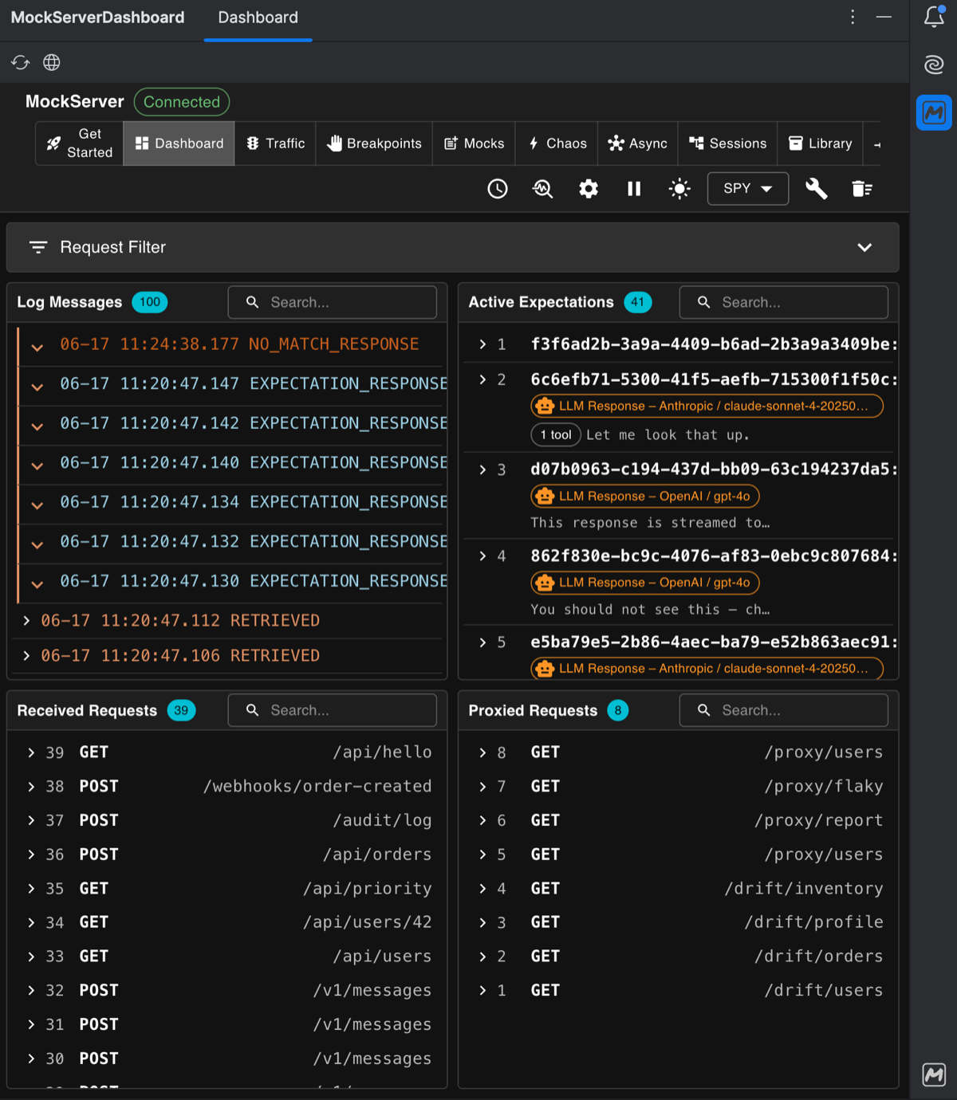Click the Received Requests count badge 39
The height and width of the screenshot is (1100, 957).
(182, 710)
